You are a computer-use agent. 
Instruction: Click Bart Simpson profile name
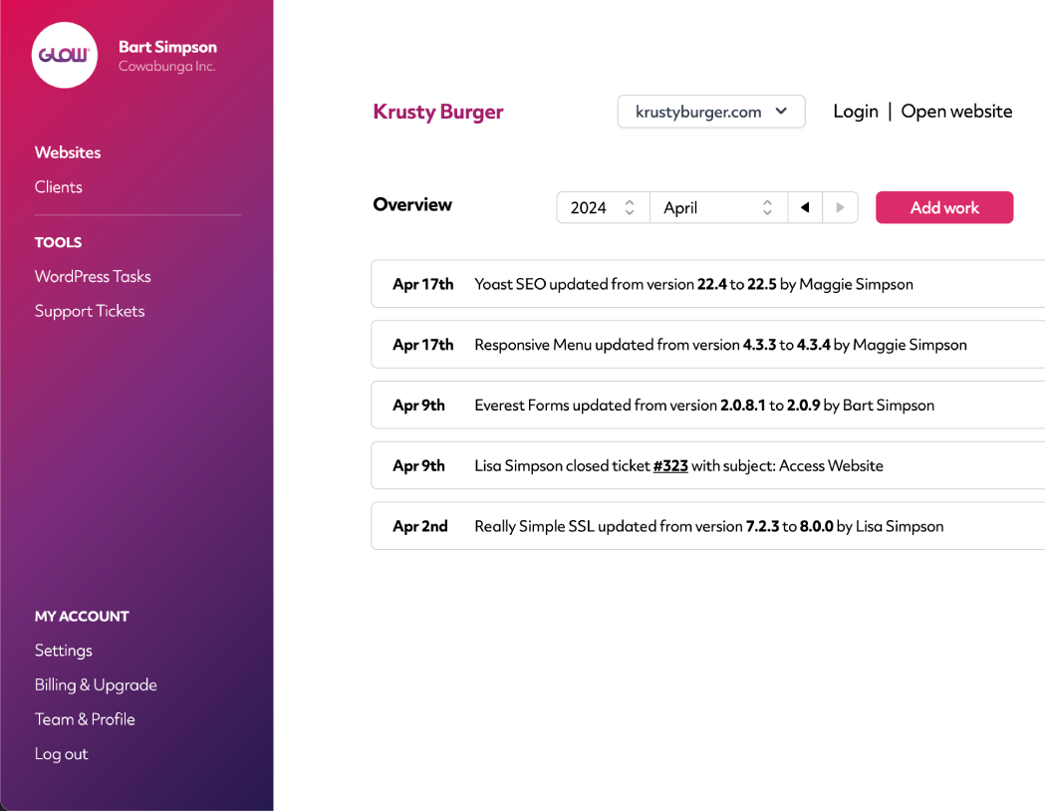click(168, 47)
